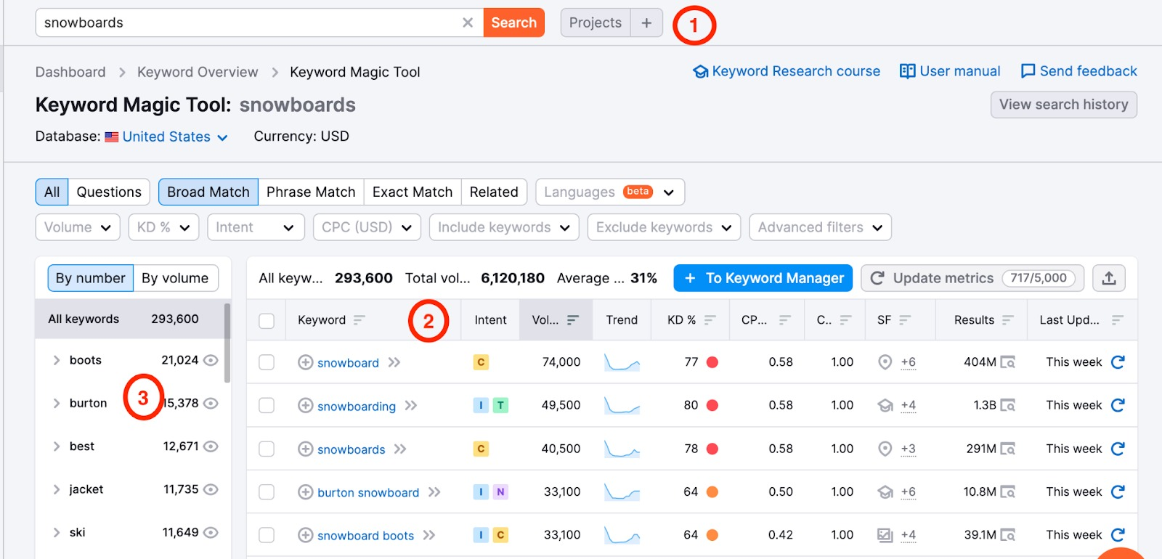Open double-arrow for snowboard keyword

click(x=394, y=362)
